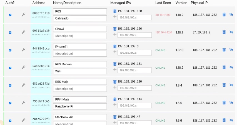Screen dimensions: 237x125
Task: Open wrench settings for RPi4 Maja
Action: coord(23,102)
